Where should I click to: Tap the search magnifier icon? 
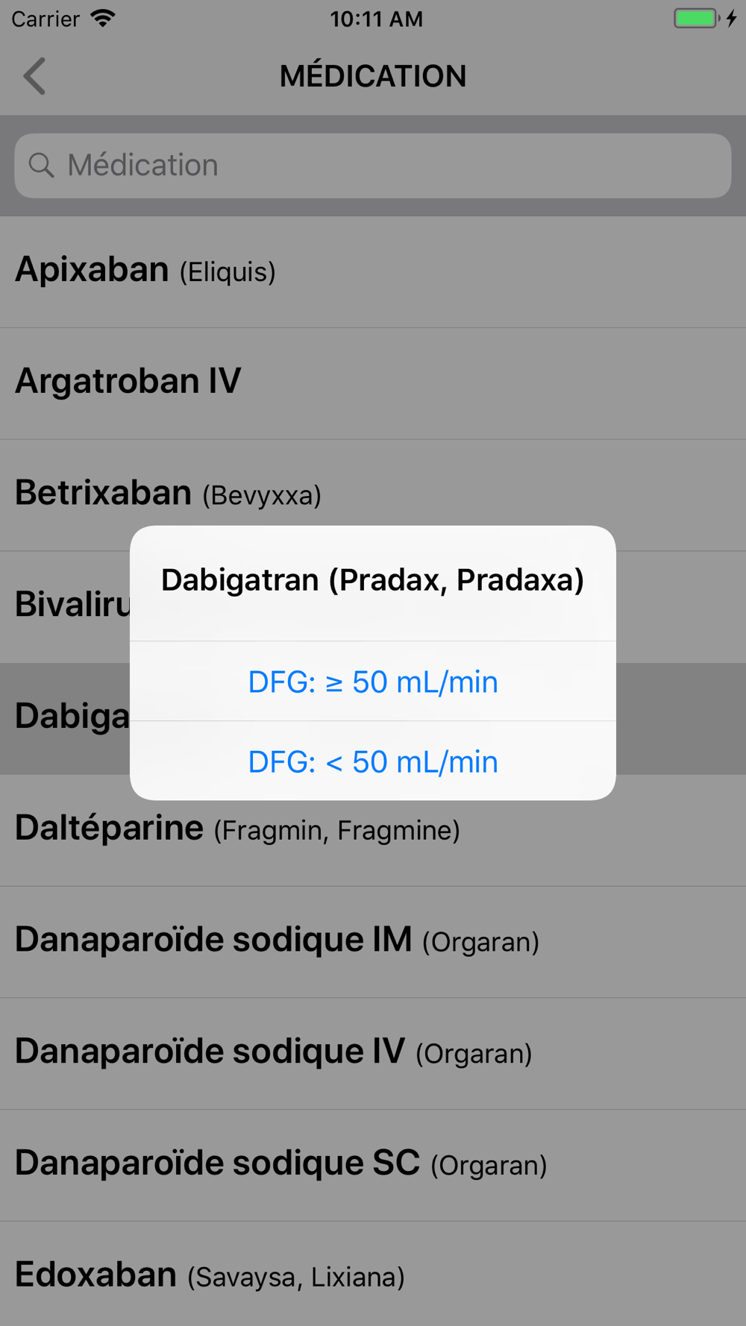pyautogui.click(x=41, y=165)
